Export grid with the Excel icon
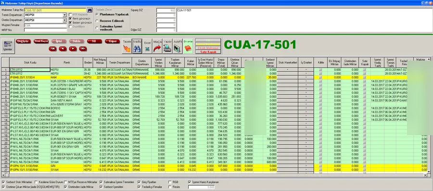 [148, 46]
